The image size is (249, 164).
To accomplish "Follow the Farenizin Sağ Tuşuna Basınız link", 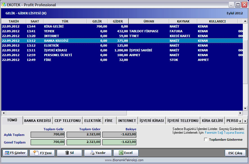I will pos(225,133).
